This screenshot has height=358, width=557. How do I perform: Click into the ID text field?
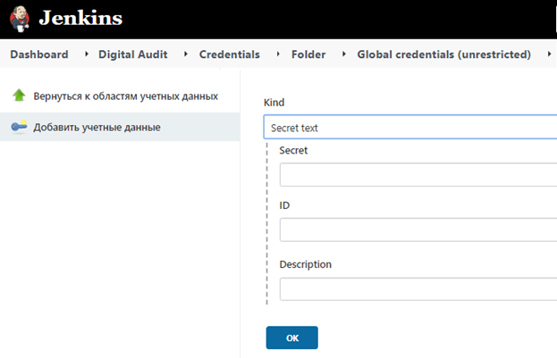tap(418, 230)
